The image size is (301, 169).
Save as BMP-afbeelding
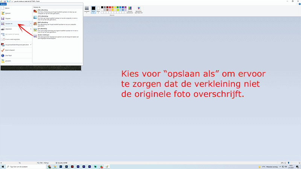pos(58,24)
